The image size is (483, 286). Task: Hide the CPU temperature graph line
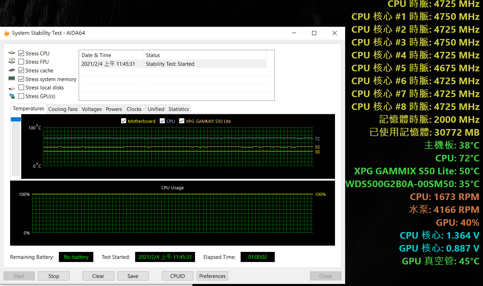pos(162,121)
